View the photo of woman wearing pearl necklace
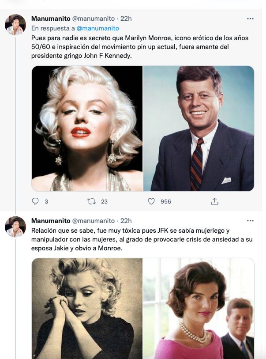Screen dimensions: 266x359 (x=199, y=308)
